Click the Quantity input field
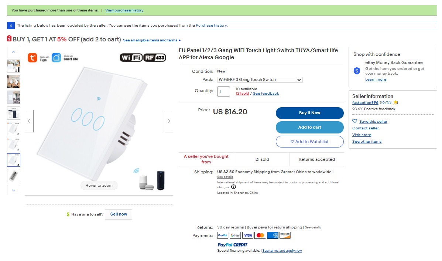 (223, 91)
